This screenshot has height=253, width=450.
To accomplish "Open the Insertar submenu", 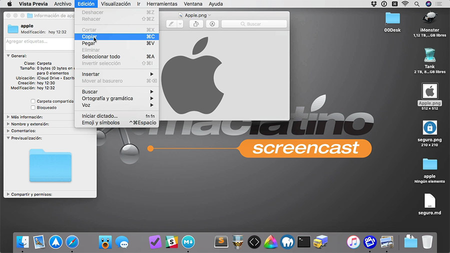I will pyautogui.click(x=116, y=74).
